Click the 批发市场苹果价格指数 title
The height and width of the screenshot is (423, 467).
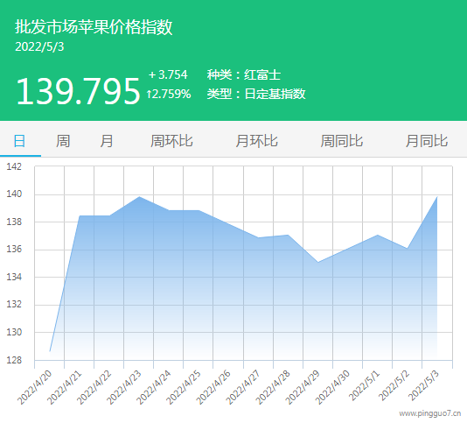94,27
